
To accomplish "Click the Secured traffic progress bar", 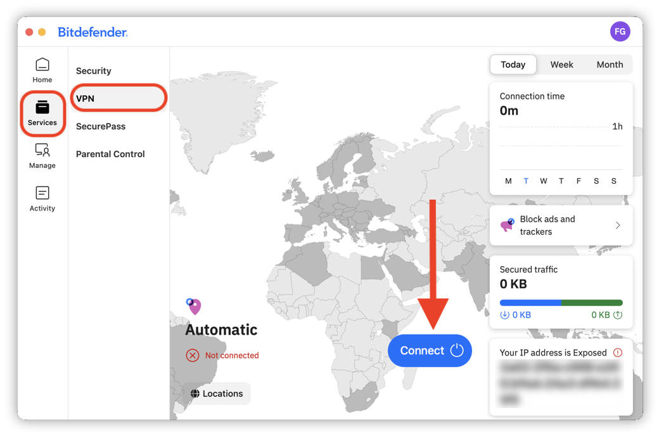I will pyautogui.click(x=561, y=303).
